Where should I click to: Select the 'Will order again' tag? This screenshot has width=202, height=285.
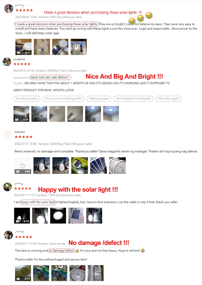[168, 99]
